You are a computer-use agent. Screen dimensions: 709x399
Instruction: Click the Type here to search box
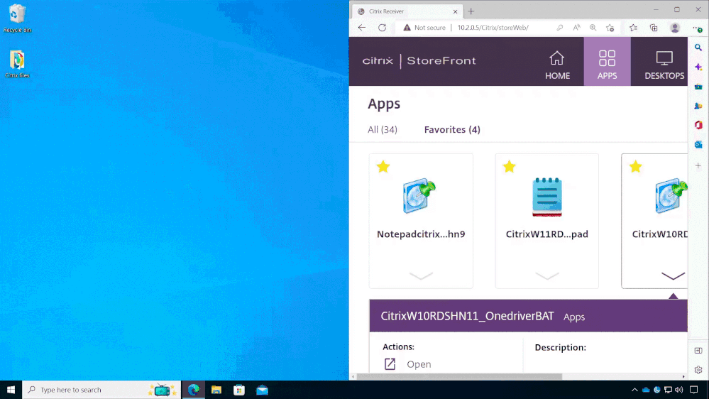click(x=101, y=390)
